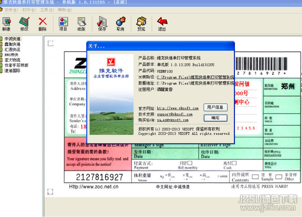Click the 费用总计 TOTAL field label

(x=271, y=165)
